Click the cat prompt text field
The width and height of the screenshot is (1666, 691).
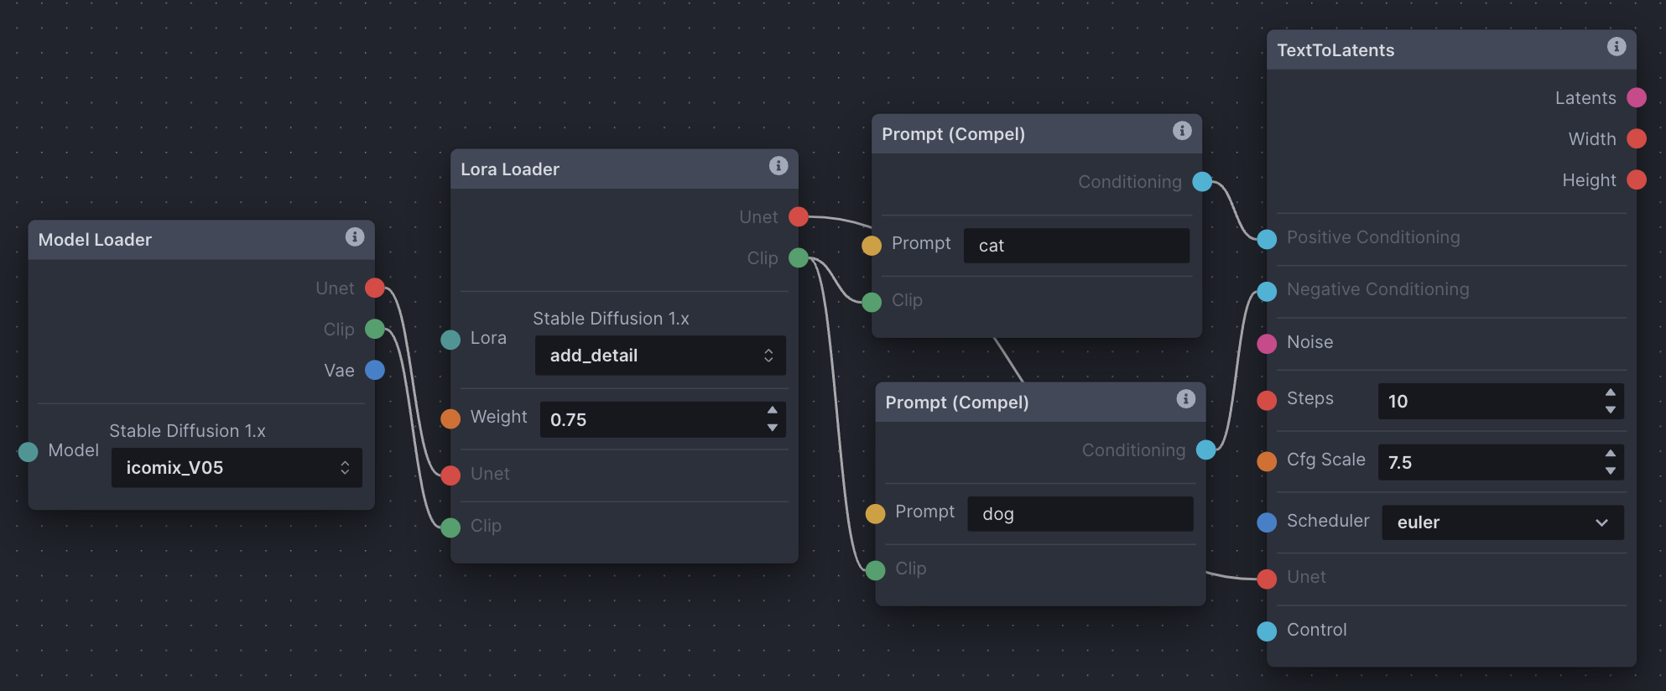(x=1076, y=246)
